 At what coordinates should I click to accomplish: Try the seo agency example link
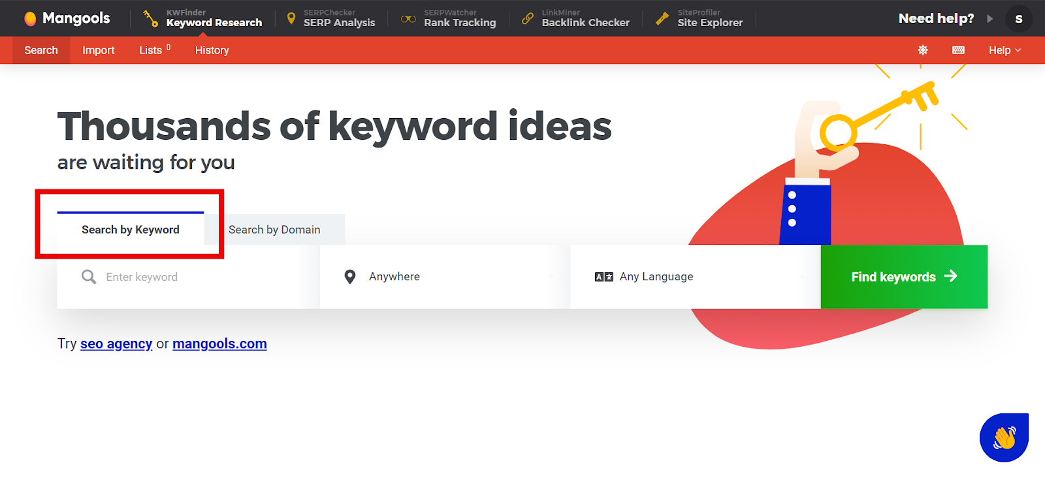(116, 343)
